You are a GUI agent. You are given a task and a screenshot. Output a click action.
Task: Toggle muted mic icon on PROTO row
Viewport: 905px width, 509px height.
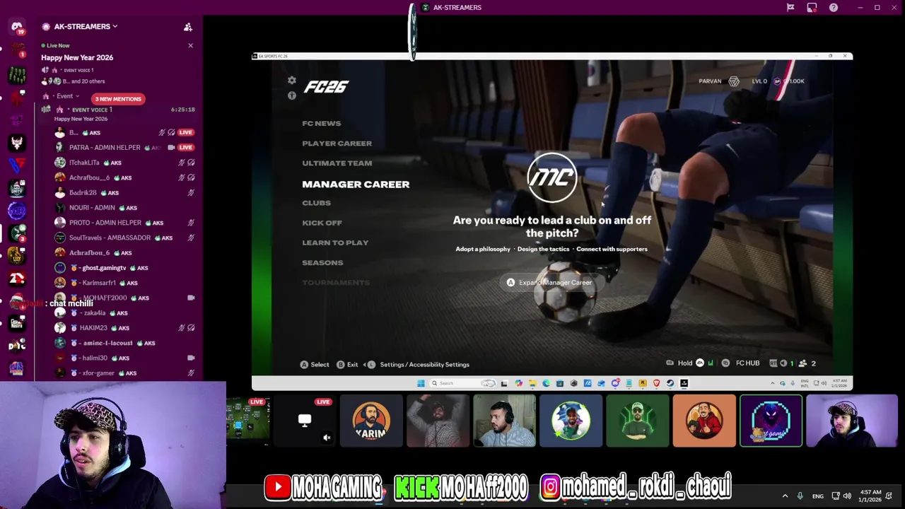click(x=191, y=223)
